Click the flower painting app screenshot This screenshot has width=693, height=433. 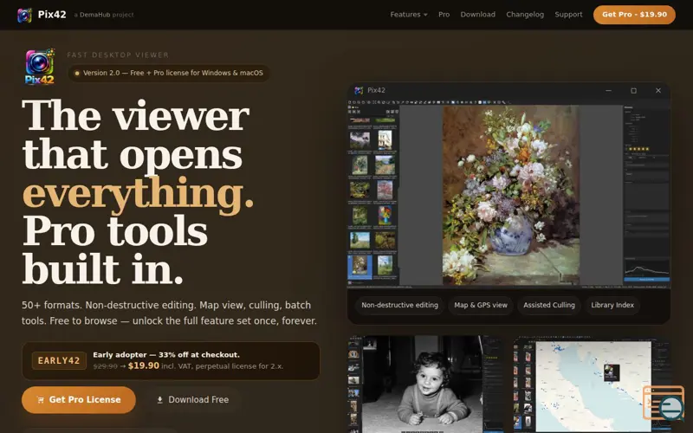click(x=508, y=193)
